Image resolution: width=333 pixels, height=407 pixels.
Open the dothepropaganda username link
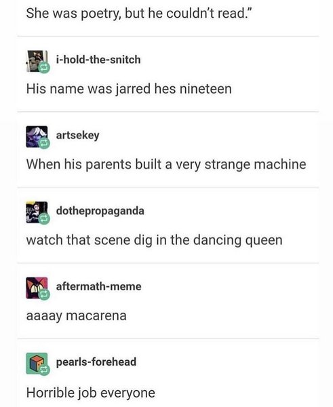click(100, 211)
